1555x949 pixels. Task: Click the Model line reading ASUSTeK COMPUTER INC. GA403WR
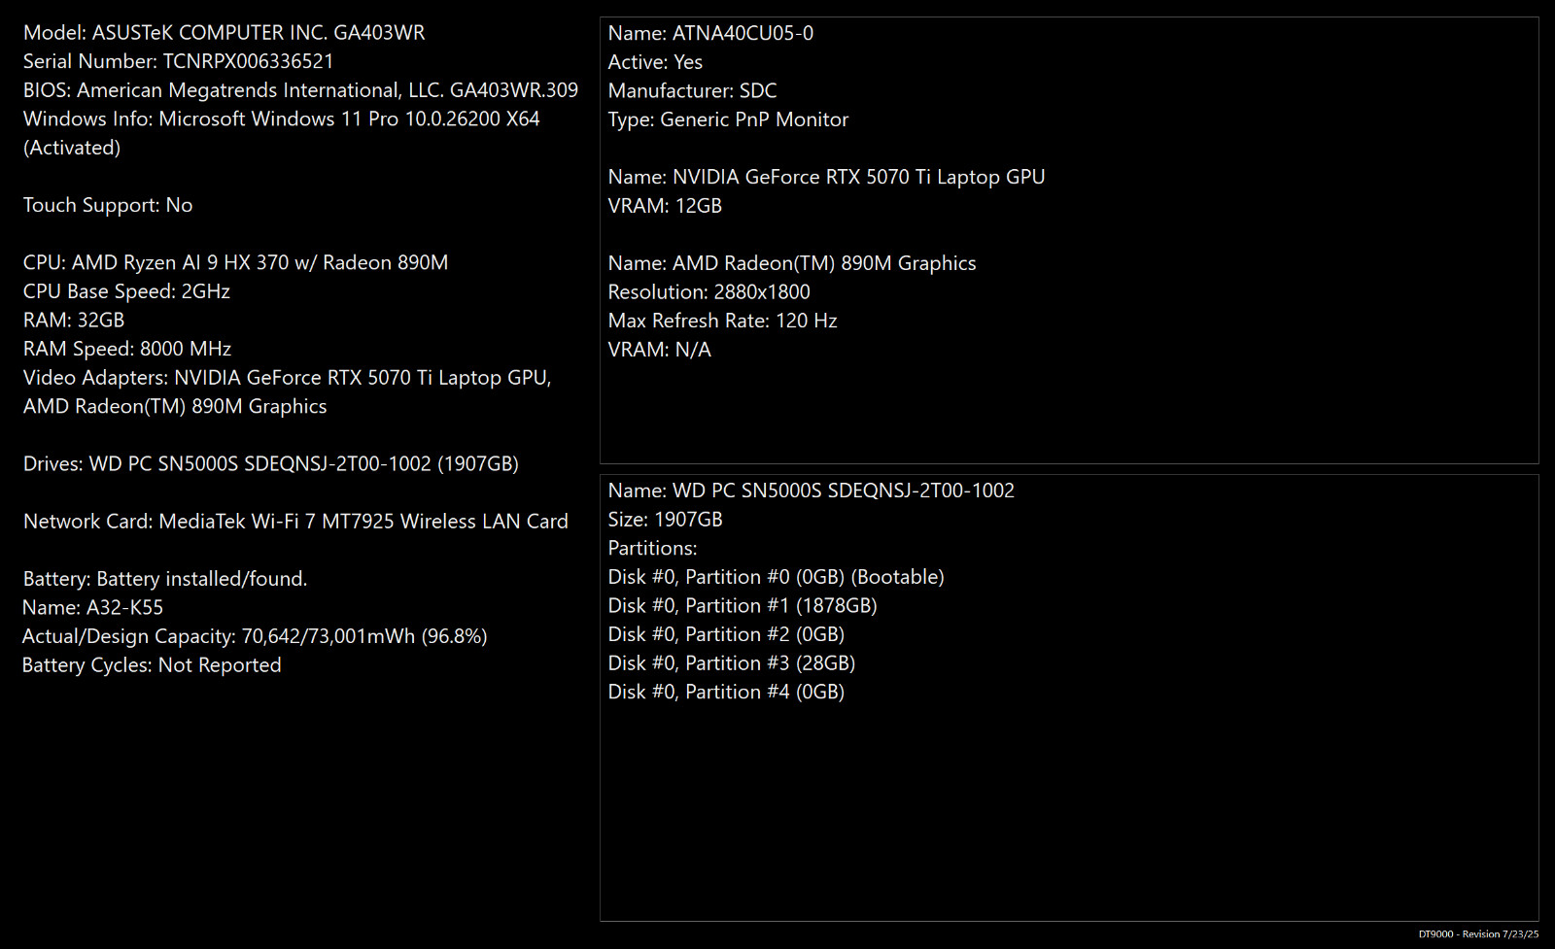(x=225, y=33)
